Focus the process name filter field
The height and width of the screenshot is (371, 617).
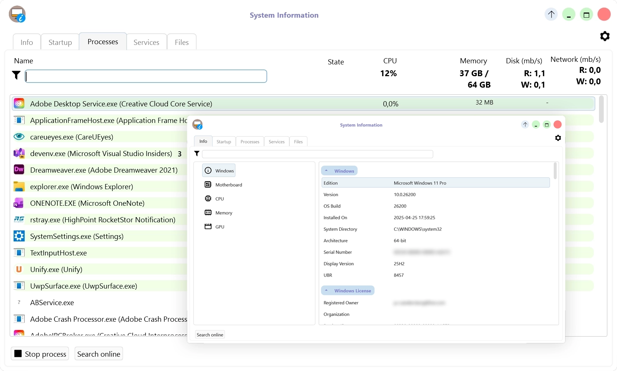click(146, 76)
